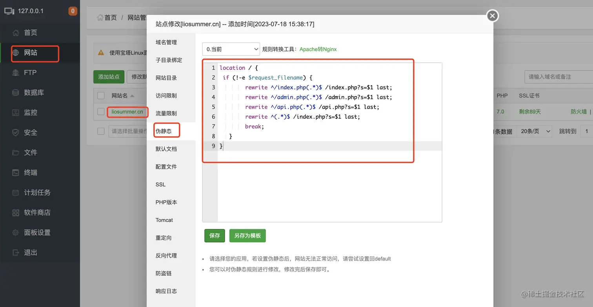This screenshot has width=593, height=307.
Task: Click the grid icon for 软件商店
Action: pyautogui.click(x=16, y=213)
